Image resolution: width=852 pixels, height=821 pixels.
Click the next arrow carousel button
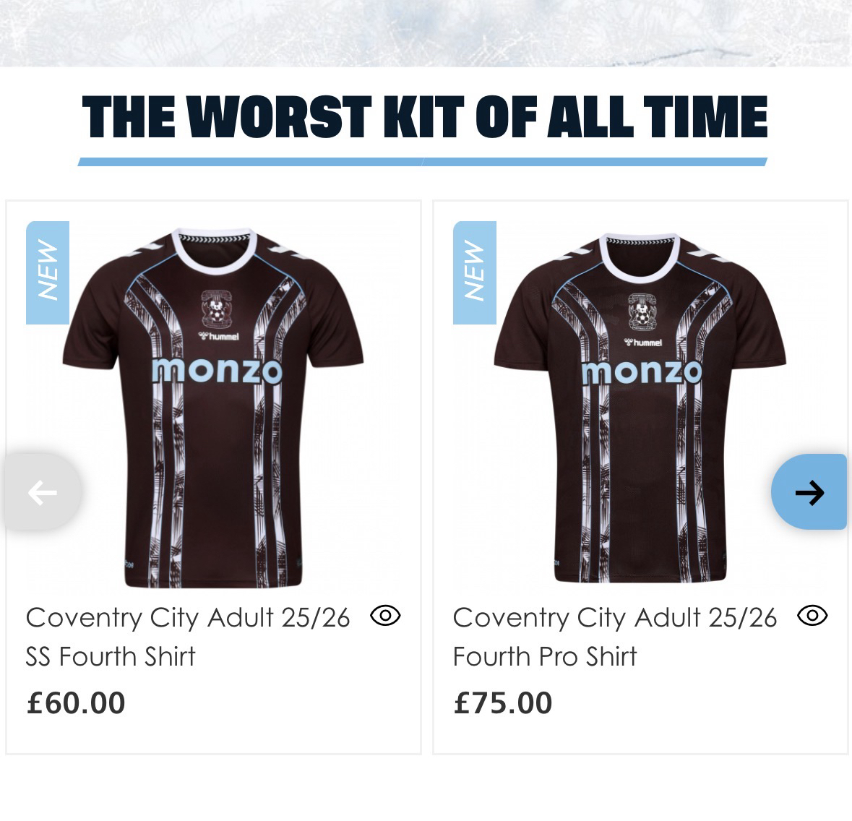809,493
